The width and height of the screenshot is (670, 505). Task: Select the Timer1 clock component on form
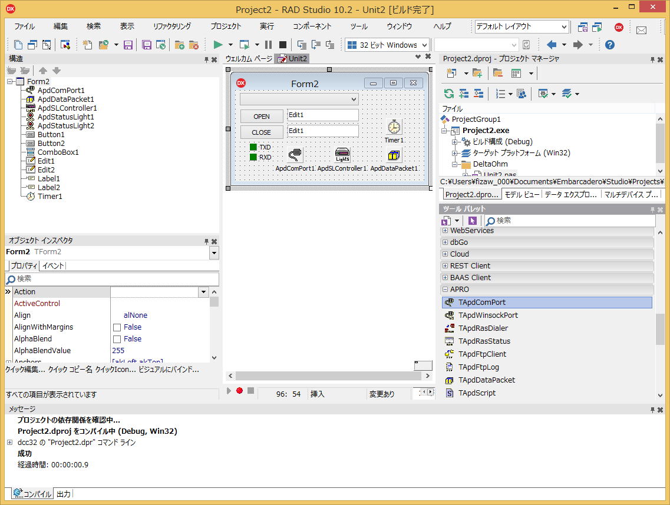394,127
